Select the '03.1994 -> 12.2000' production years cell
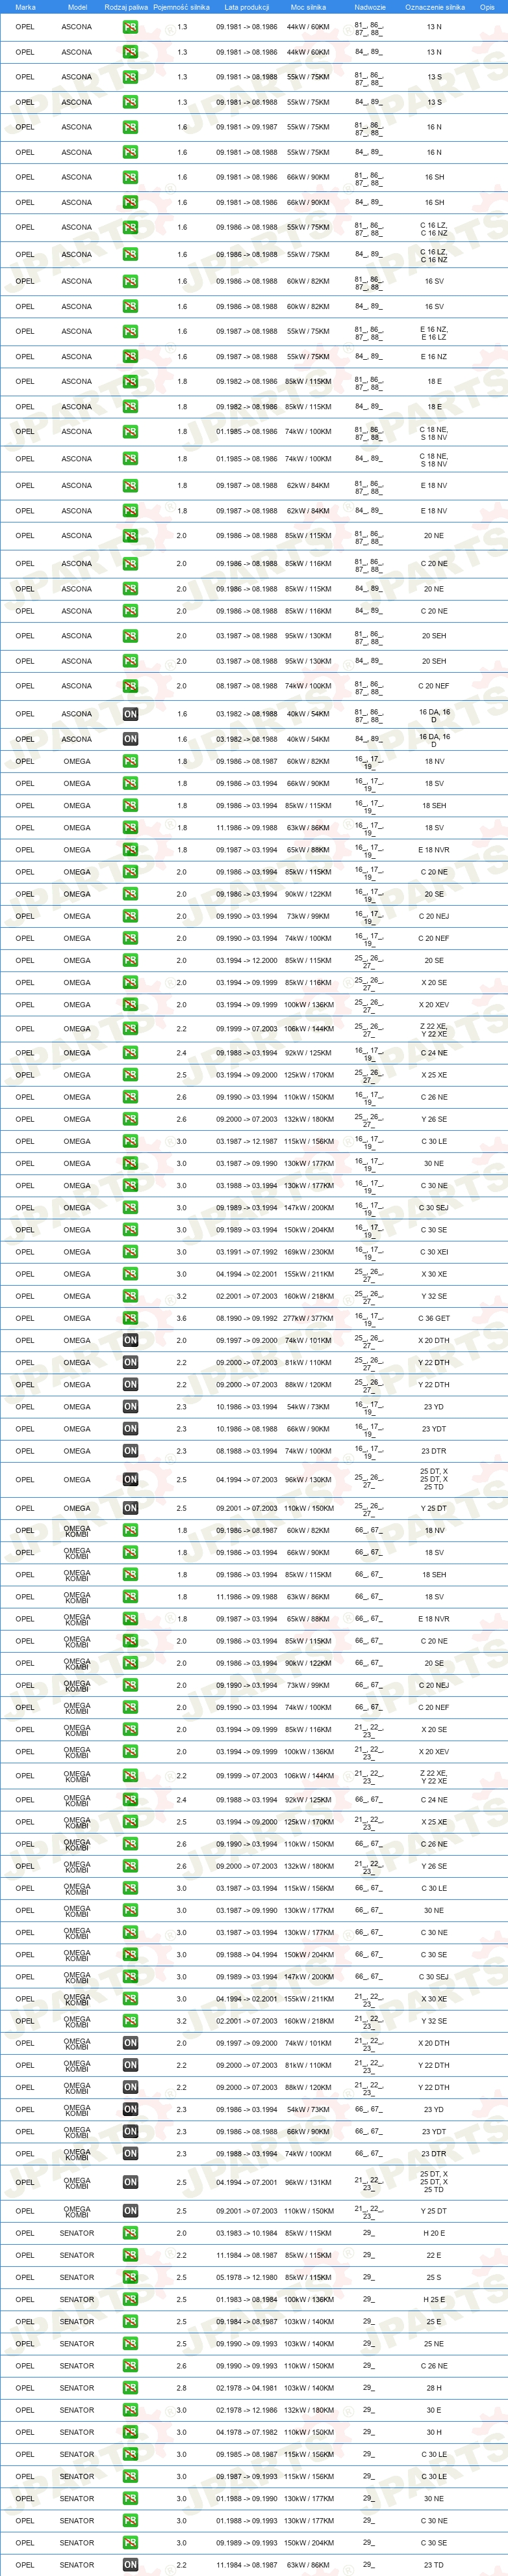Screen dimensions: 508x2576 tap(246, 960)
